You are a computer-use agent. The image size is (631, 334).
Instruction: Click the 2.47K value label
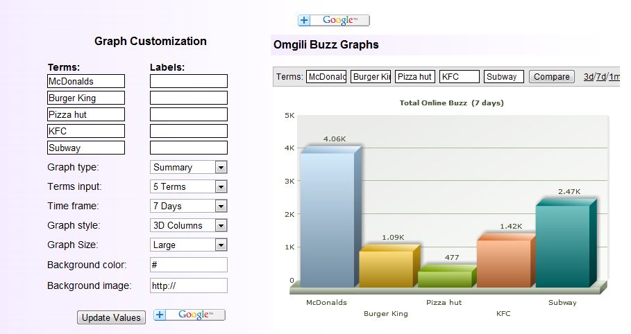click(x=569, y=192)
